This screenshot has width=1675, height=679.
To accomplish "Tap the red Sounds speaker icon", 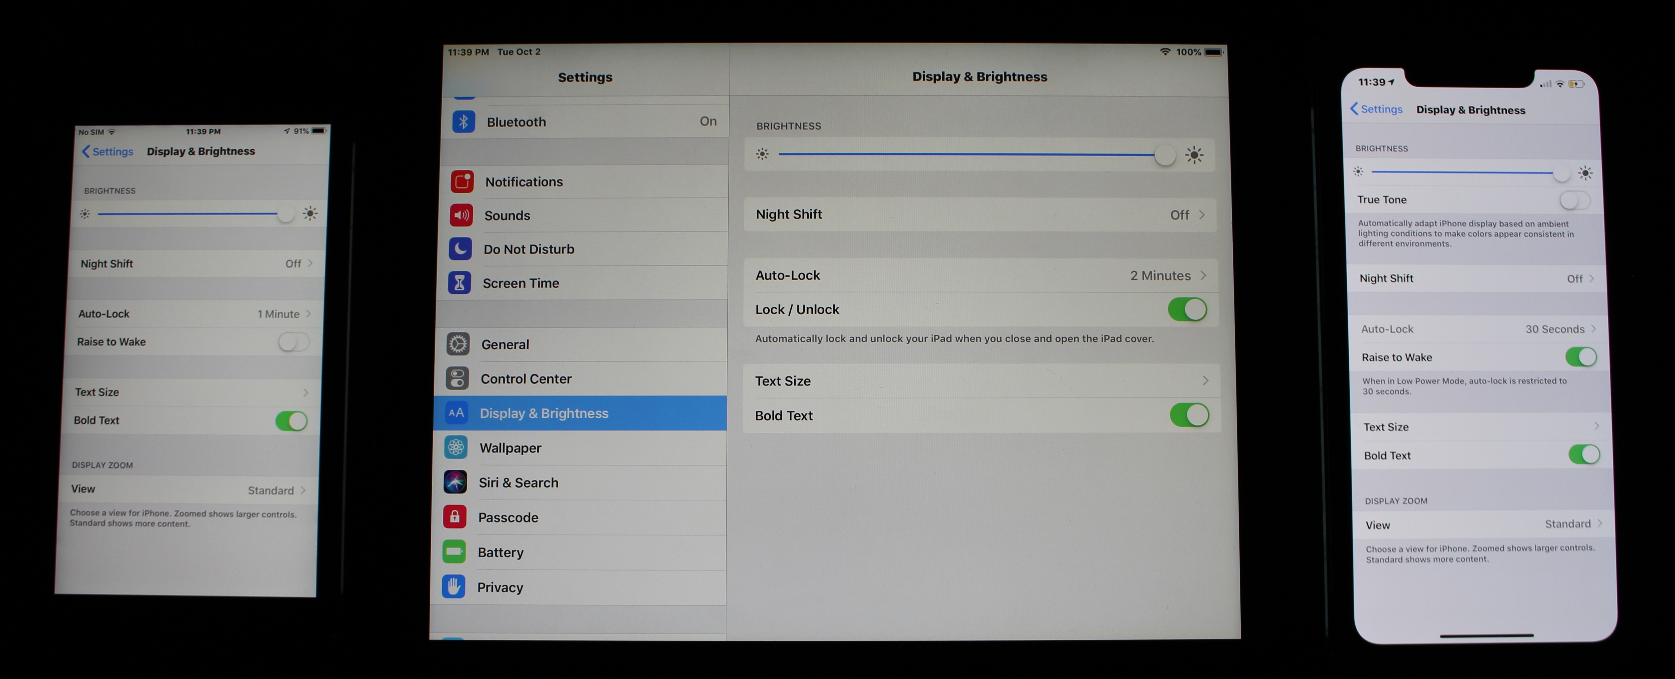I will pyautogui.click(x=462, y=215).
